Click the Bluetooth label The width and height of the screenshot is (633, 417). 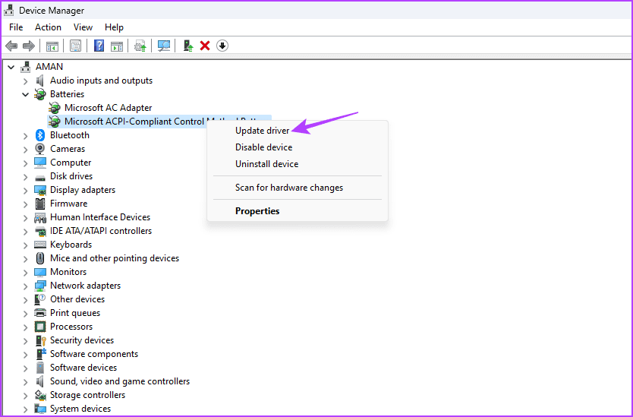tap(69, 135)
